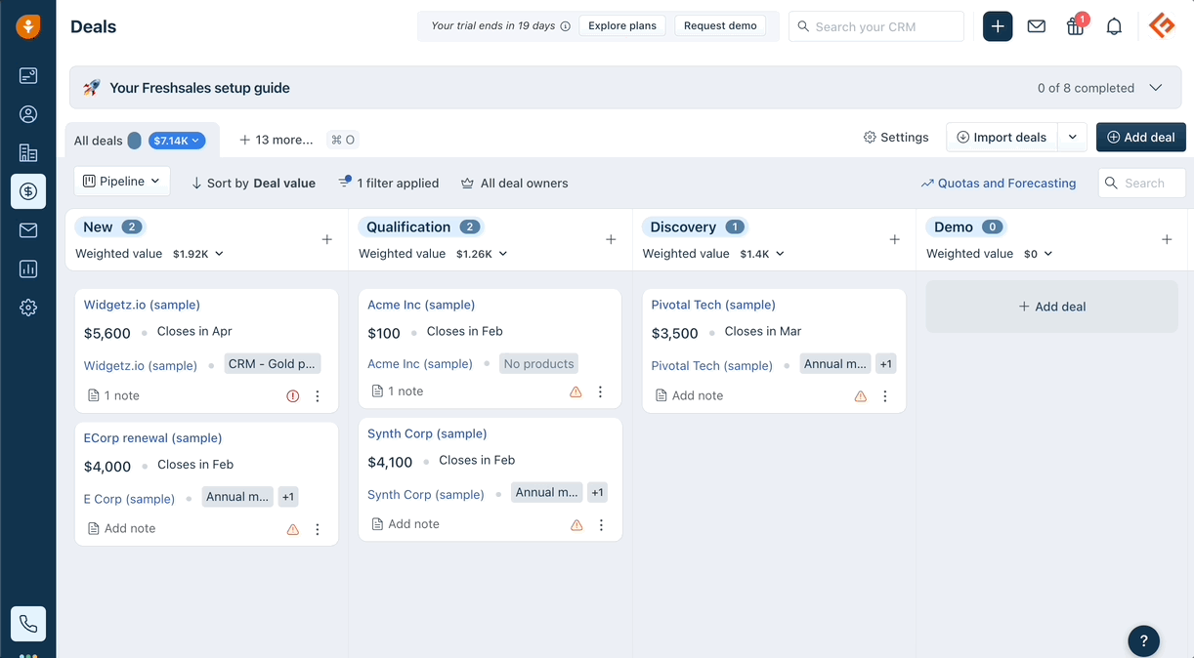The width and height of the screenshot is (1194, 658).
Task: Open the Accounts building sidebar icon
Action: 28,152
